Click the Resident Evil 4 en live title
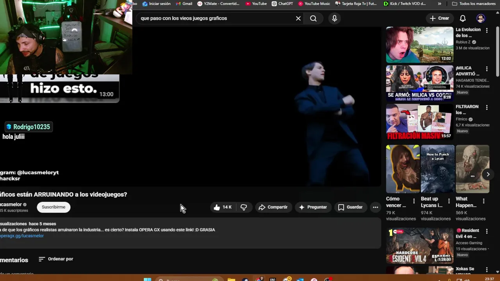Image resolution: width=500 pixels, height=281 pixels. pyautogui.click(x=467, y=233)
